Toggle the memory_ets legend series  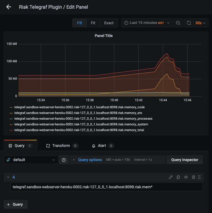78,113
